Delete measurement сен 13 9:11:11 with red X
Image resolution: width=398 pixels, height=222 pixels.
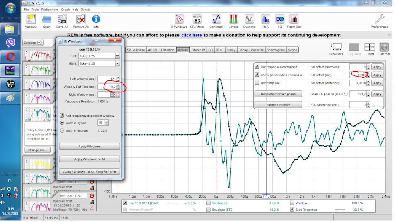tap(92, 182)
